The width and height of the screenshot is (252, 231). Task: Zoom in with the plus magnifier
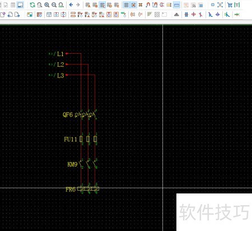[x=47, y=5]
